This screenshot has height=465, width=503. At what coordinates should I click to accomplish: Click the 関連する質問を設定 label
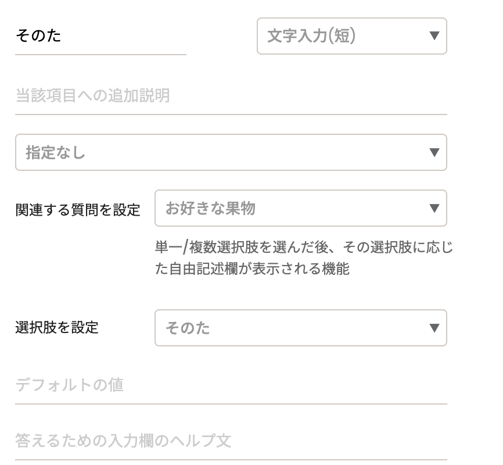click(x=78, y=210)
